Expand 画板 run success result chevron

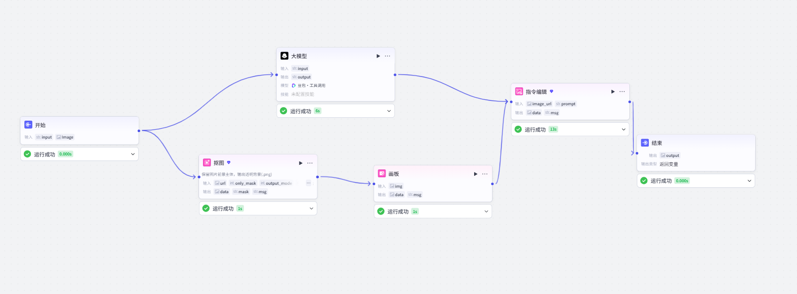click(x=487, y=211)
